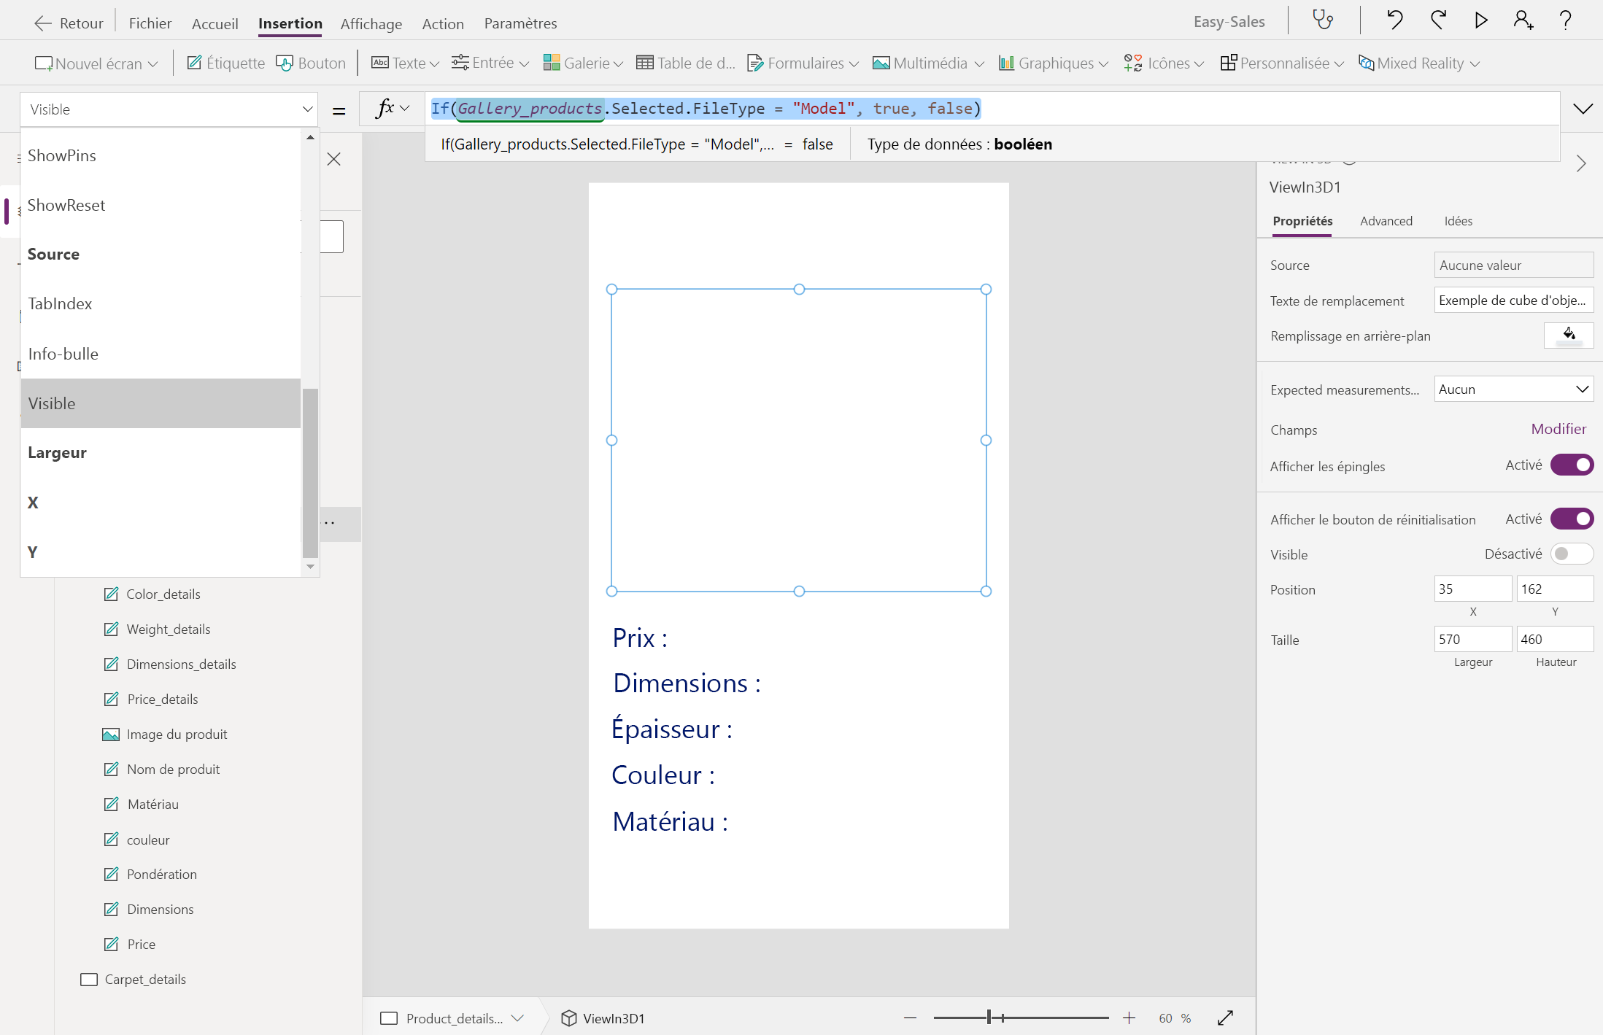
Task: Open the Remplissage en arrière-plan color picker
Action: click(x=1569, y=336)
